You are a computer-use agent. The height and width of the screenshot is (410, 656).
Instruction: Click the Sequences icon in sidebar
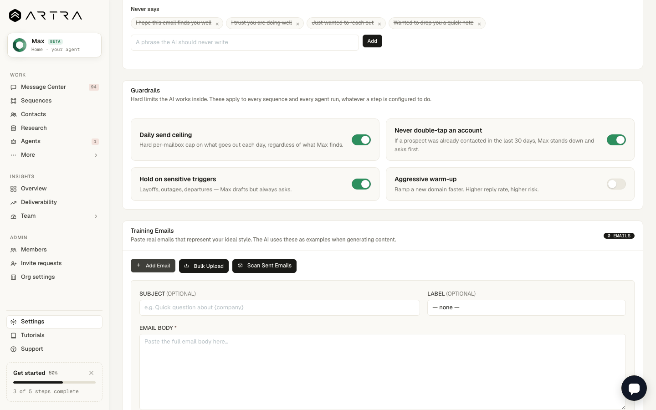[x=14, y=101]
